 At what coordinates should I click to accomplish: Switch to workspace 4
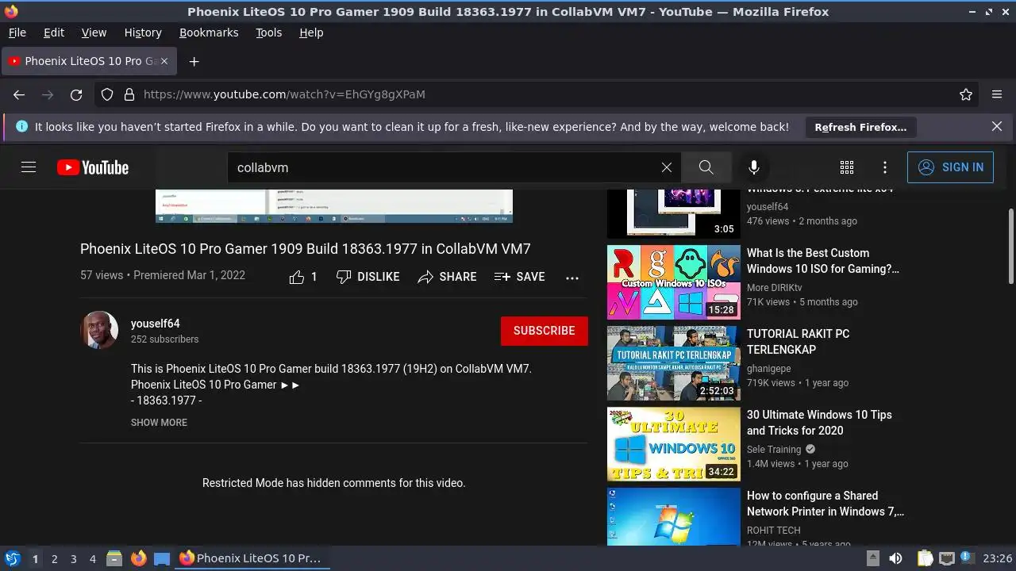(x=92, y=559)
